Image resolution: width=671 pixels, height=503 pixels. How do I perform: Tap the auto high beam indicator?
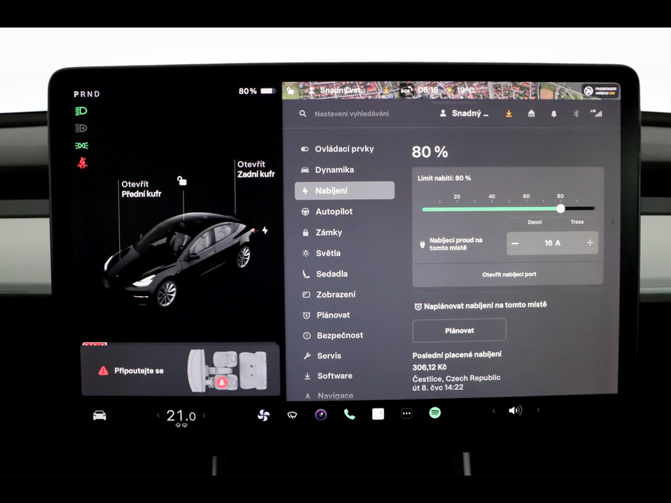click(81, 128)
